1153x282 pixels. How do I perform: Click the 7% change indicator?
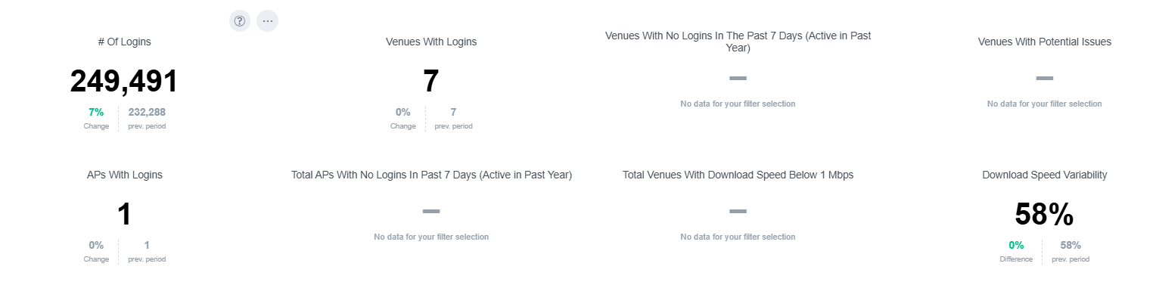coord(96,112)
